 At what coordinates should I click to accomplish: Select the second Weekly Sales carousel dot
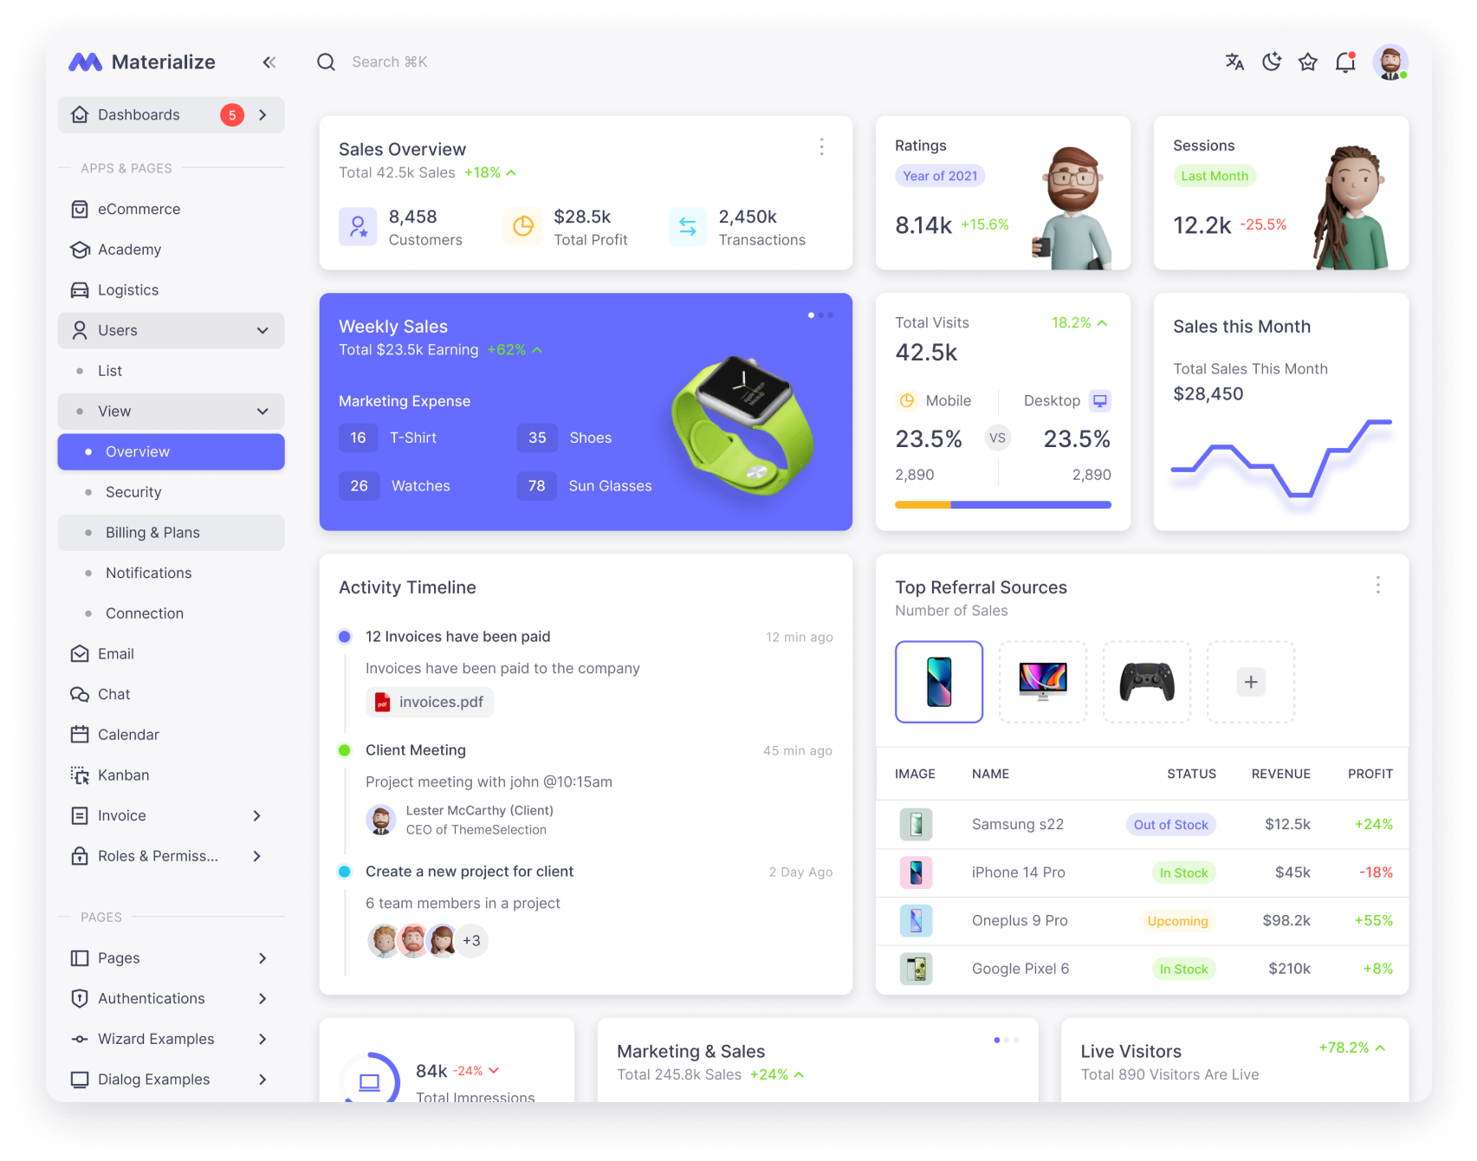(821, 315)
